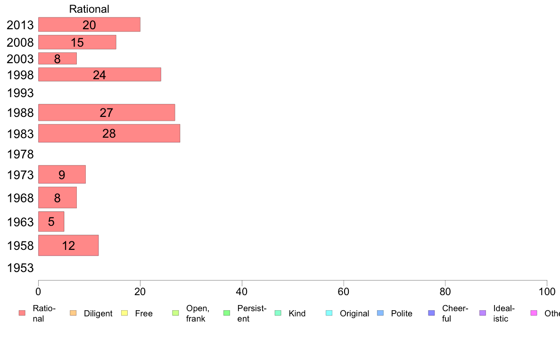Click the Diligent orange legend swatch

point(73,313)
